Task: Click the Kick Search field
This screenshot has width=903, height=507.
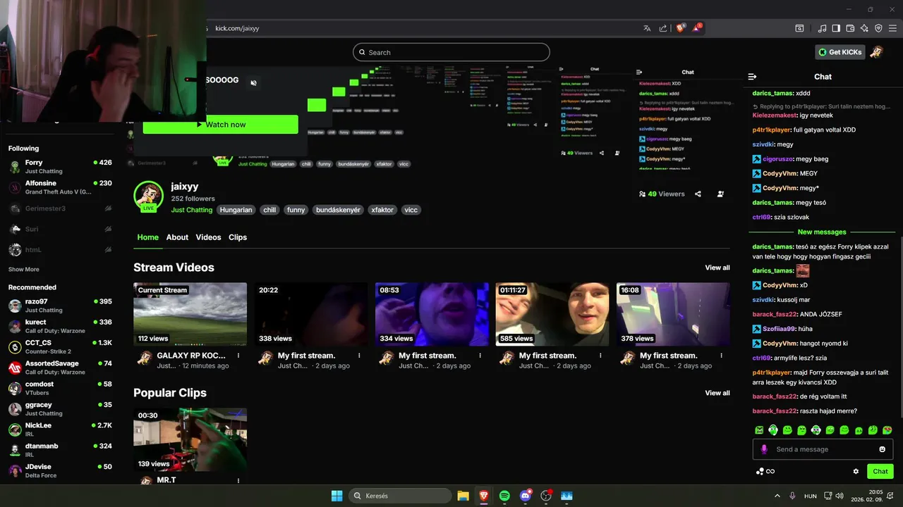Action: click(x=451, y=52)
